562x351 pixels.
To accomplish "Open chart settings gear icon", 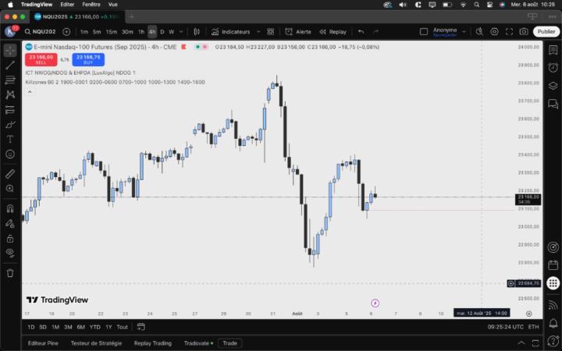I will (x=494, y=32).
